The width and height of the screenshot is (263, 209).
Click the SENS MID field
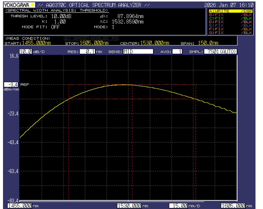(x=138, y=51)
